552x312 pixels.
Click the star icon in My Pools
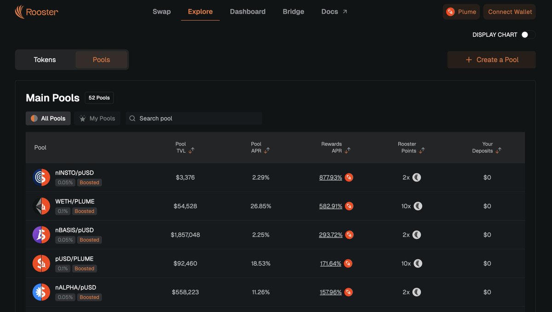(83, 119)
